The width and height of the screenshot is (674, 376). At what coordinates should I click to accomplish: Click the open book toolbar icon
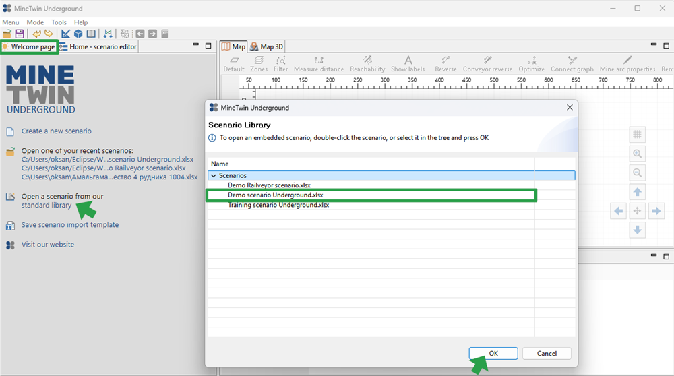91,34
